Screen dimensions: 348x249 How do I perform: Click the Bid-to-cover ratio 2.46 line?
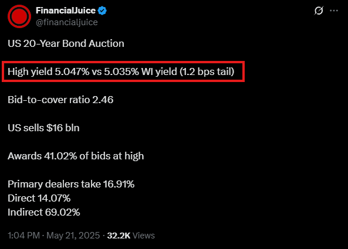(x=60, y=100)
